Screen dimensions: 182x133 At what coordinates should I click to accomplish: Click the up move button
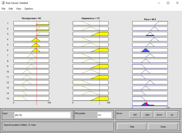tap(172, 115)
